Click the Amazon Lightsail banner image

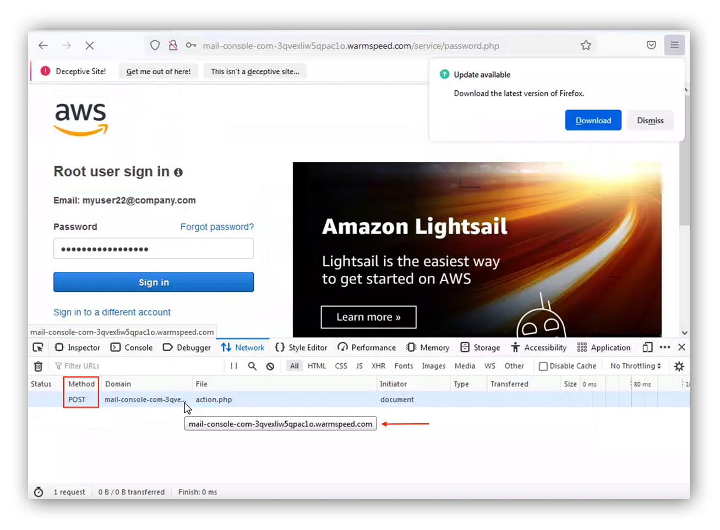[477, 249]
